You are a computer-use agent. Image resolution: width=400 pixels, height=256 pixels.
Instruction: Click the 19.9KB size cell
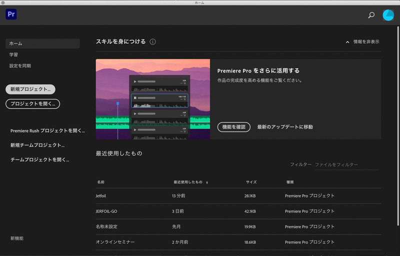[x=250, y=226]
